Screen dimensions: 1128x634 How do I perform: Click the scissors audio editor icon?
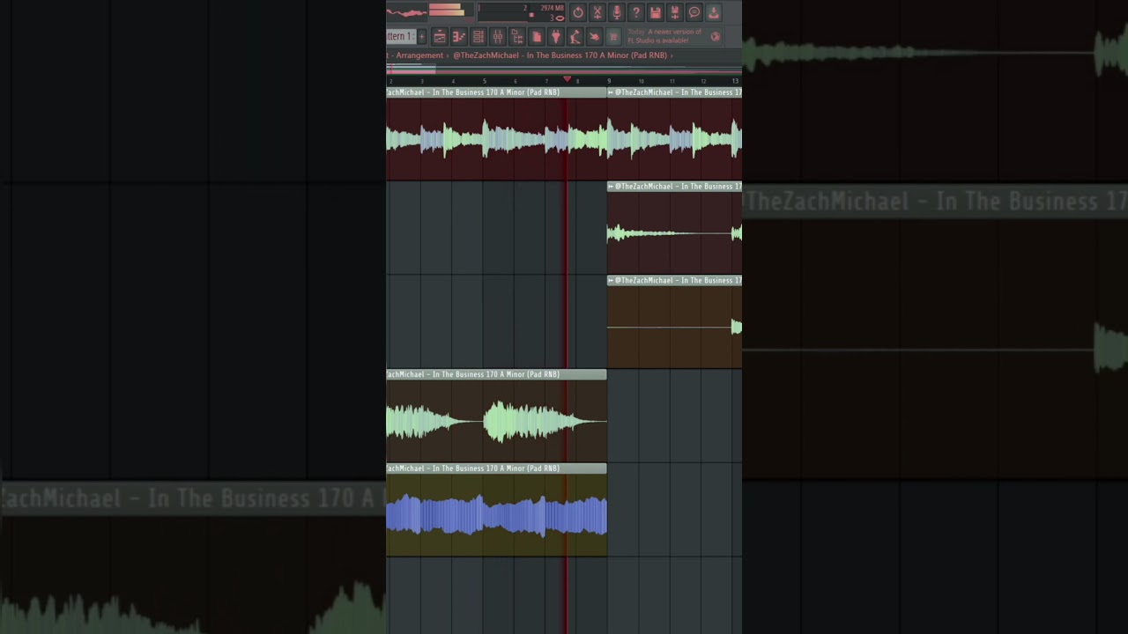pyautogui.click(x=597, y=12)
